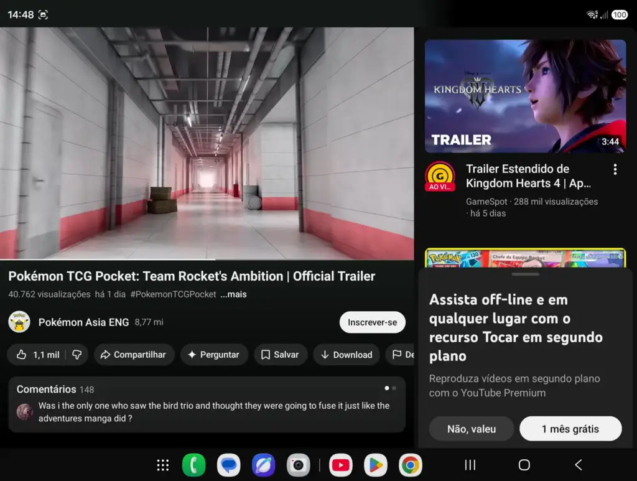Image resolution: width=637 pixels, height=481 pixels.
Task: Tap the partially visible flag report button
Action: pyautogui.click(x=400, y=355)
